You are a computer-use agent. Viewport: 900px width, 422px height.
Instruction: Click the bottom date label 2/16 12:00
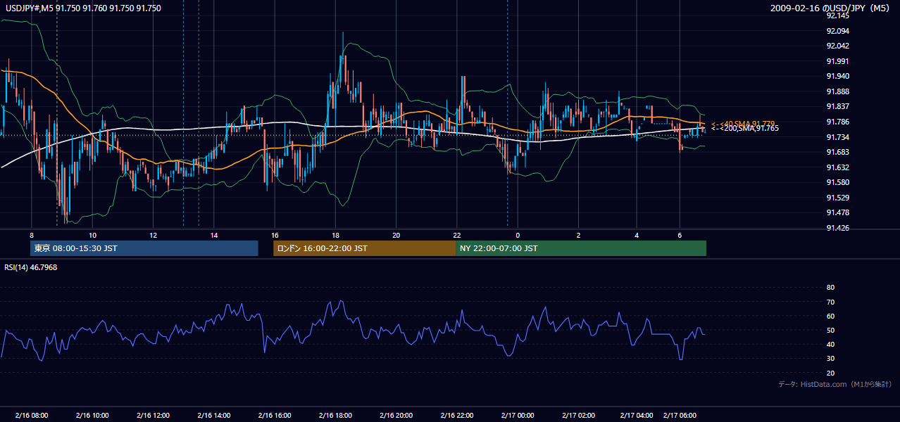154,415
